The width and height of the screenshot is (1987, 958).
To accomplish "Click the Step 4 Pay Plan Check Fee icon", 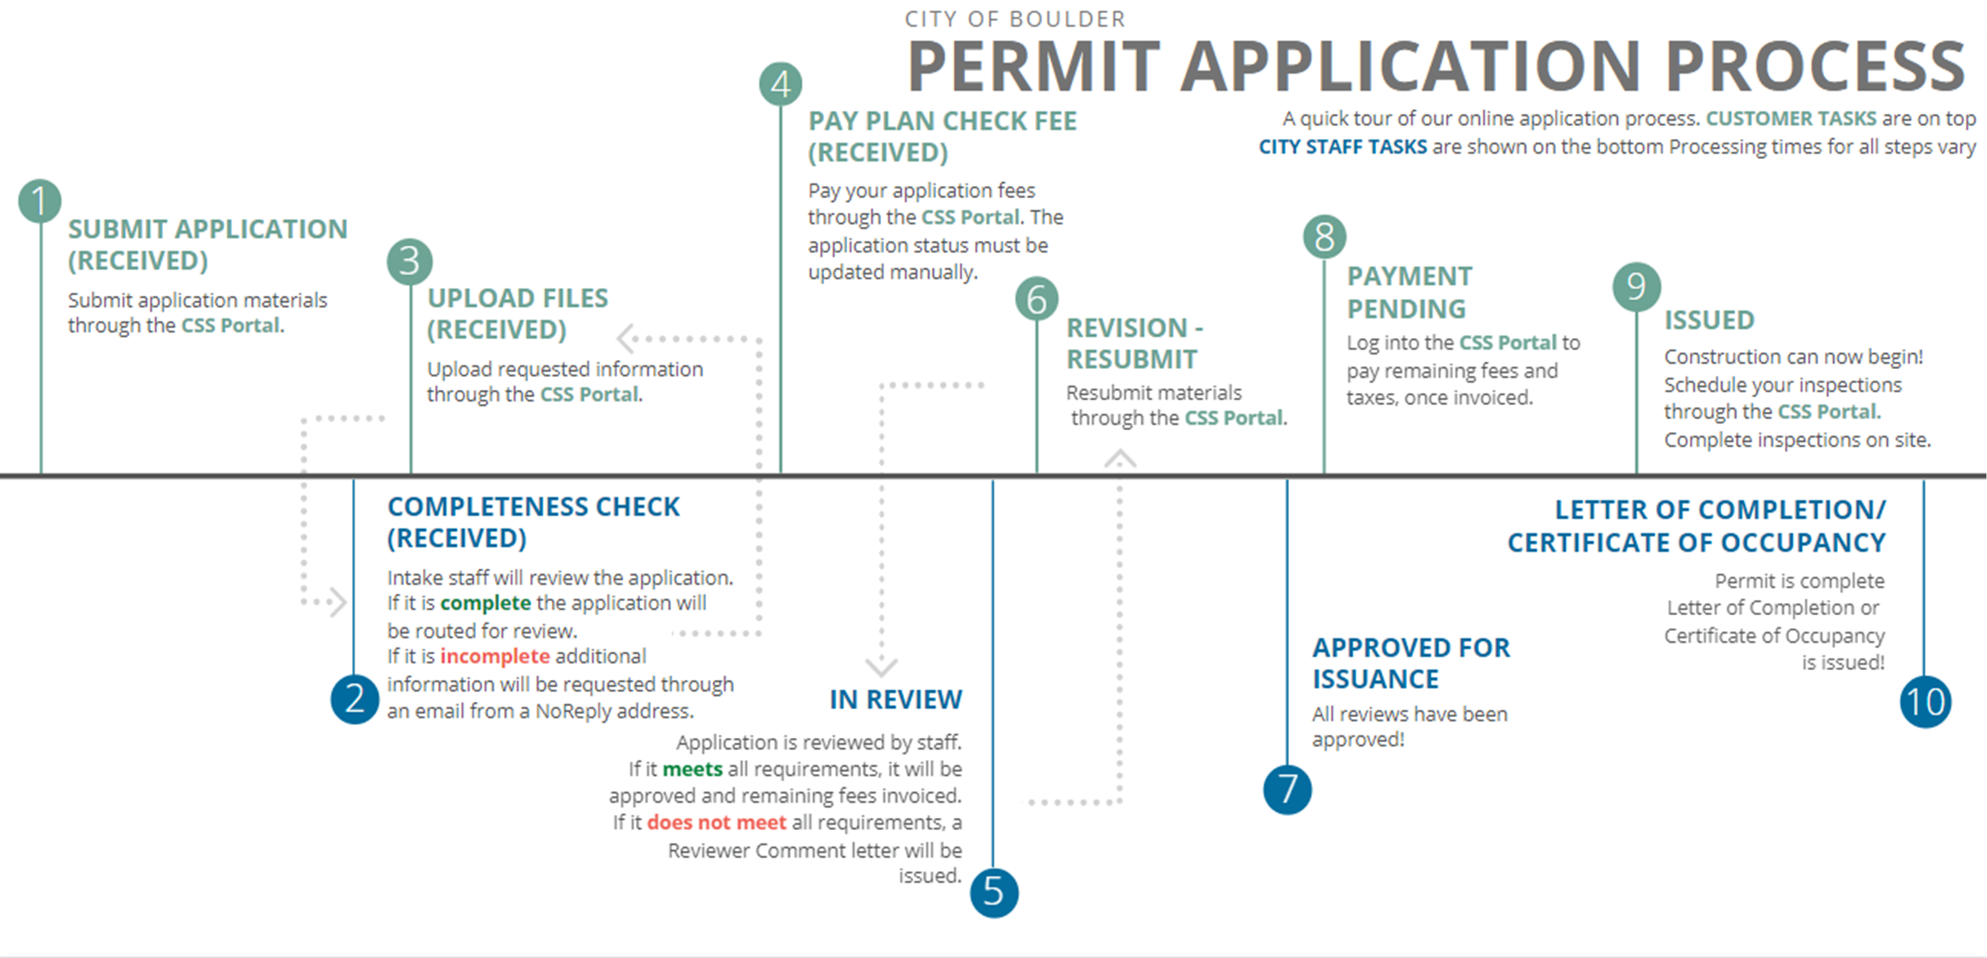I will pyautogui.click(x=779, y=81).
